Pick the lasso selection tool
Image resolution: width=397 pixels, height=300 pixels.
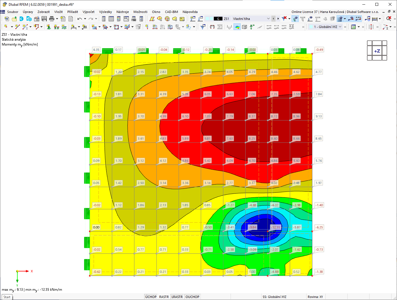[x=175, y=19]
